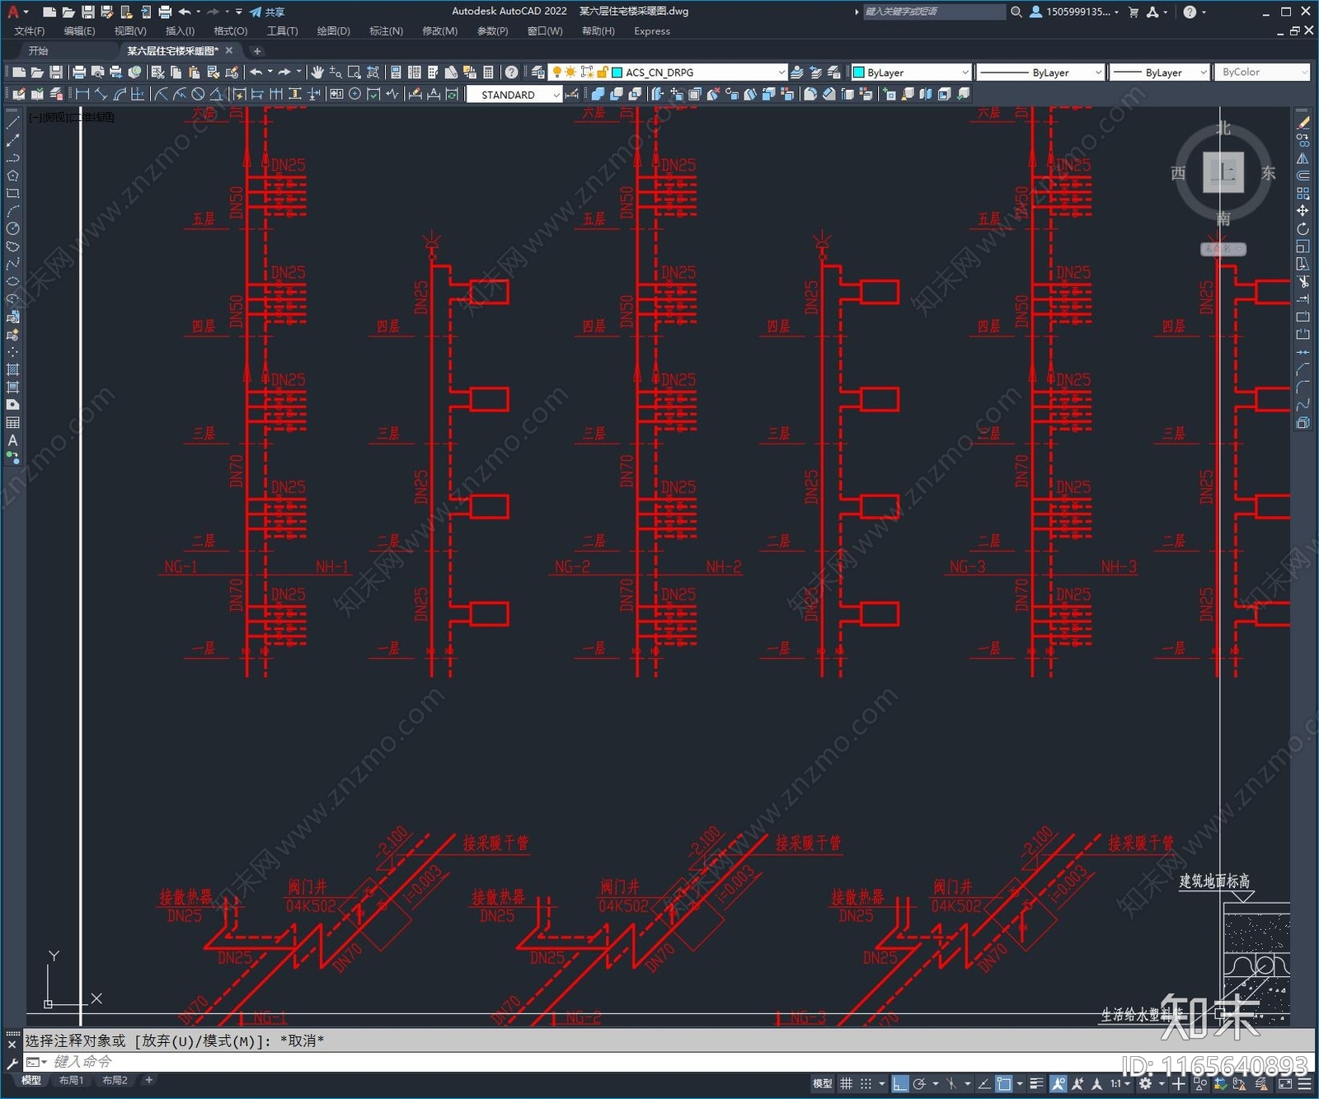Image resolution: width=1319 pixels, height=1099 pixels.
Task: Select the Polygon draw tool
Action: 12,176
